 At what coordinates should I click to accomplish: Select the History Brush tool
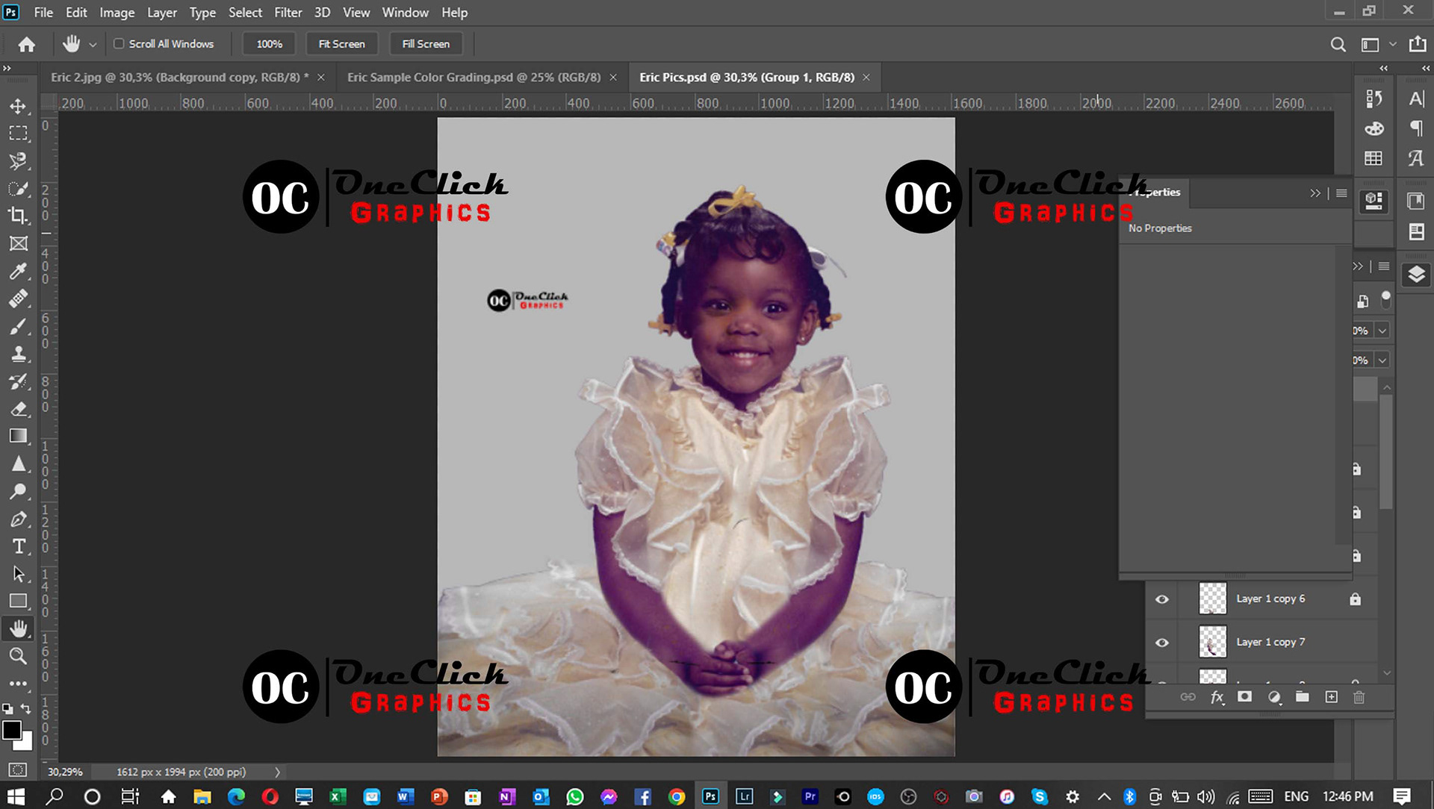tap(18, 381)
